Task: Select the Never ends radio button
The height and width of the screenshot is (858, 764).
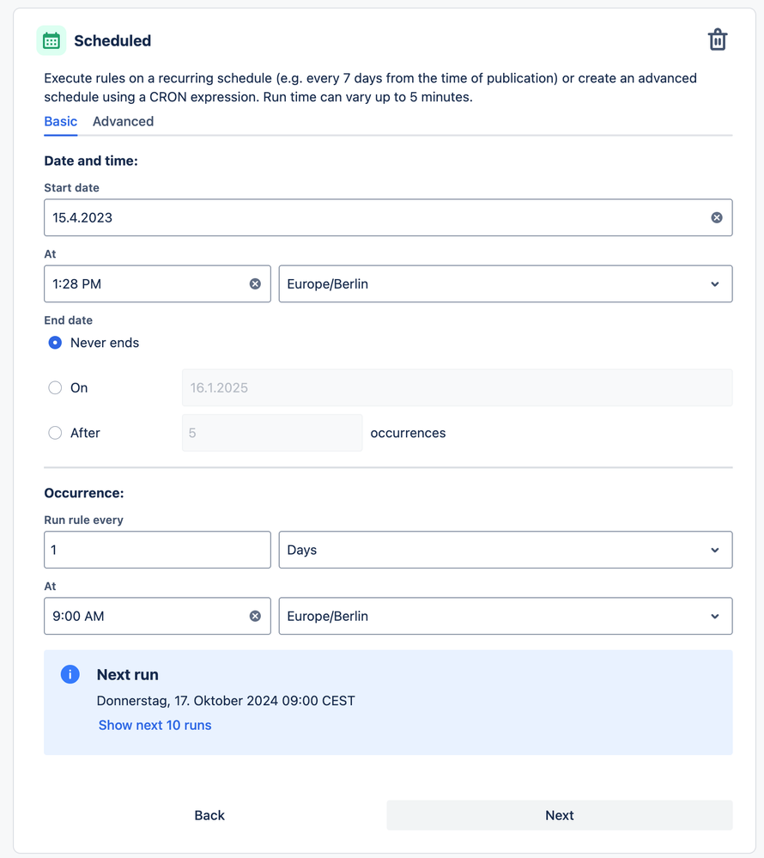Action: (55, 343)
